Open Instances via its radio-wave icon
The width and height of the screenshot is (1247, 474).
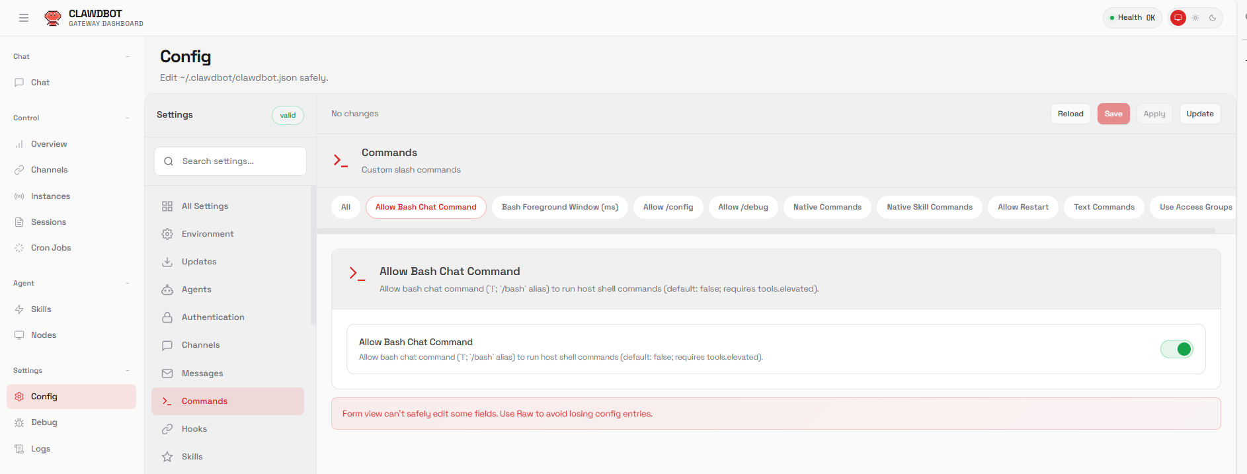pyautogui.click(x=19, y=196)
